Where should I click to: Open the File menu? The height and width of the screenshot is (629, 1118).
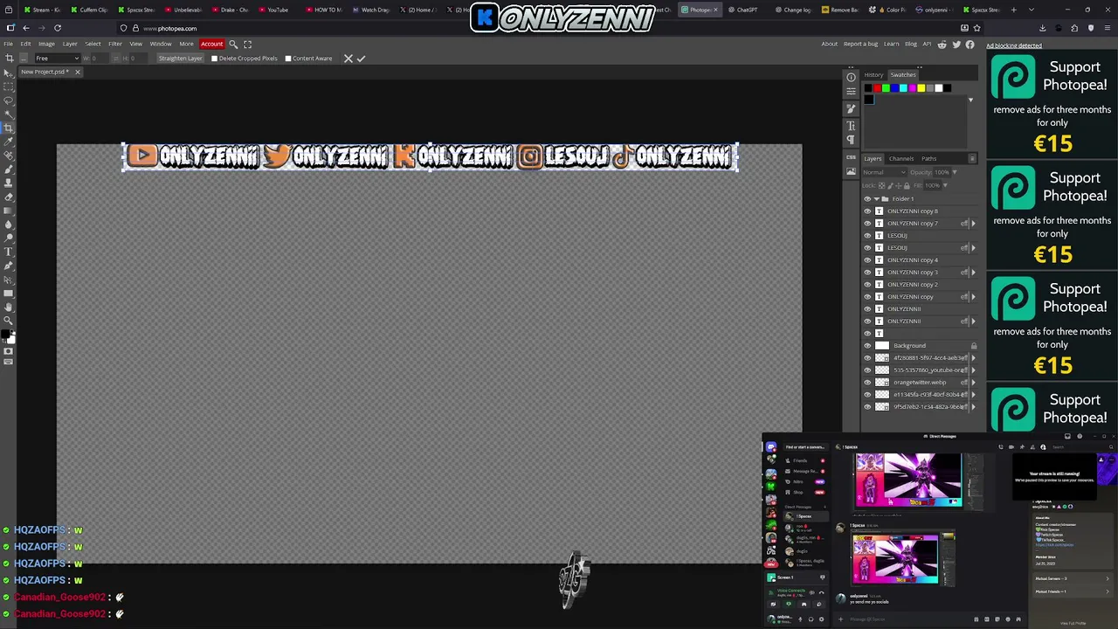8,44
